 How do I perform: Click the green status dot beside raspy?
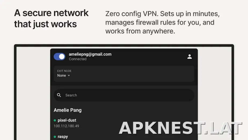click(55, 137)
